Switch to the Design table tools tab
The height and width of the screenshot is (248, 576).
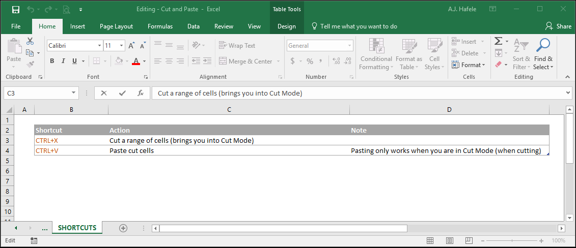287,26
